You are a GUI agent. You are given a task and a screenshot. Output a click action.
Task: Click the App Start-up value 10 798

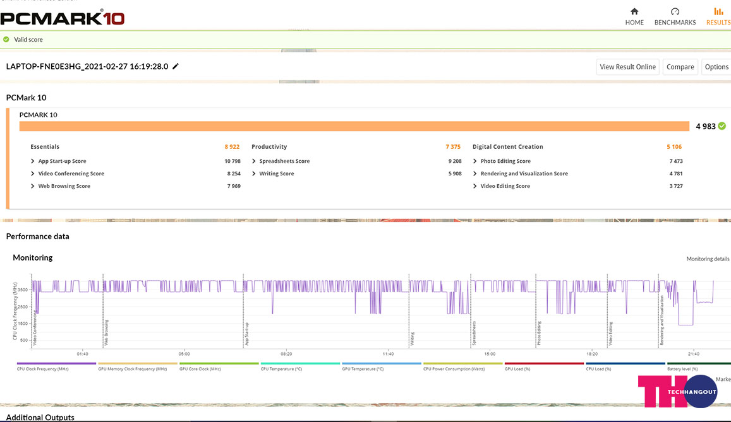pos(233,161)
